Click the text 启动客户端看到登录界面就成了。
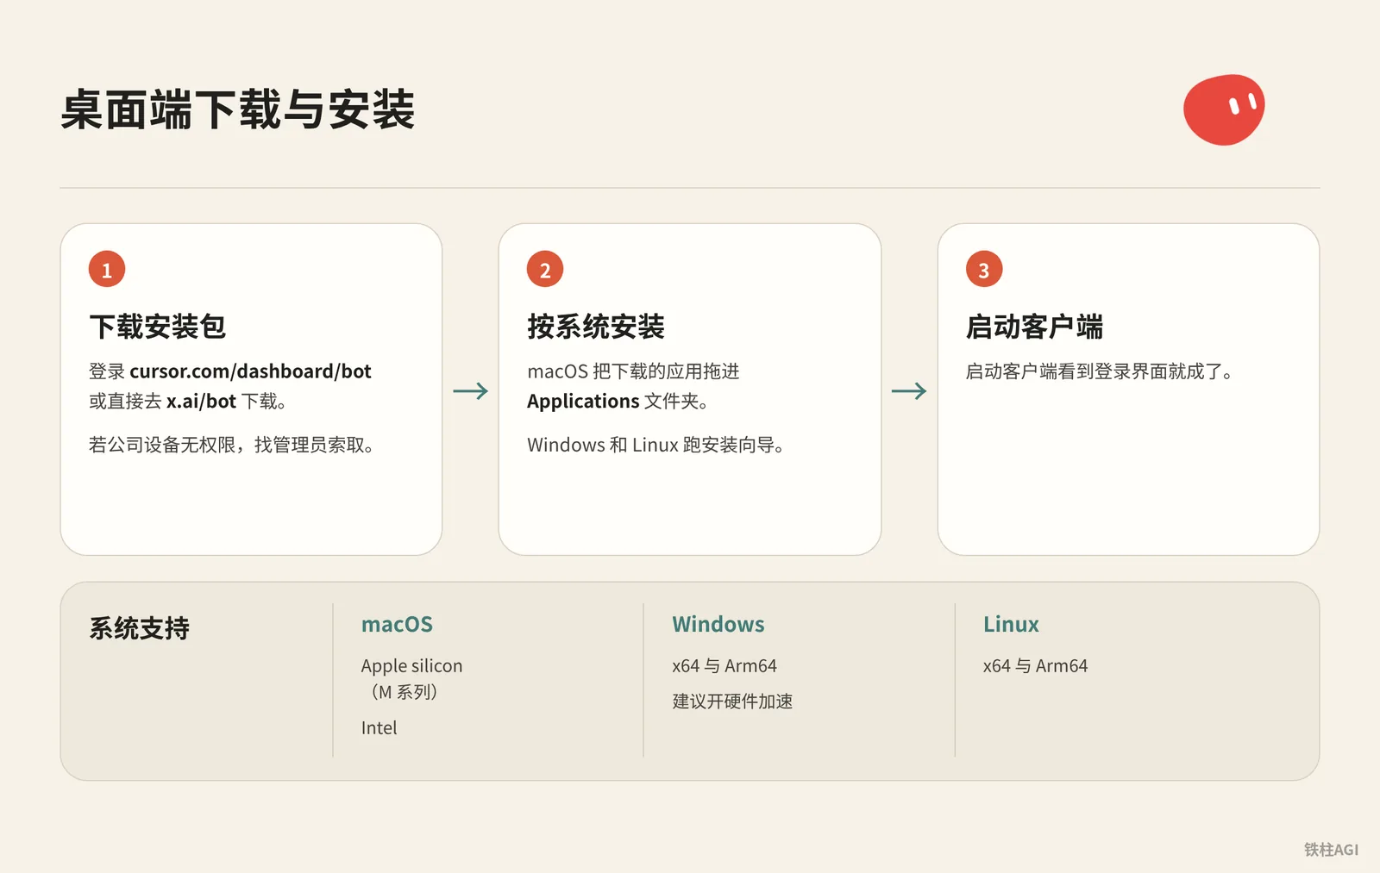This screenshot has width=1380, height=873. 1100,371
